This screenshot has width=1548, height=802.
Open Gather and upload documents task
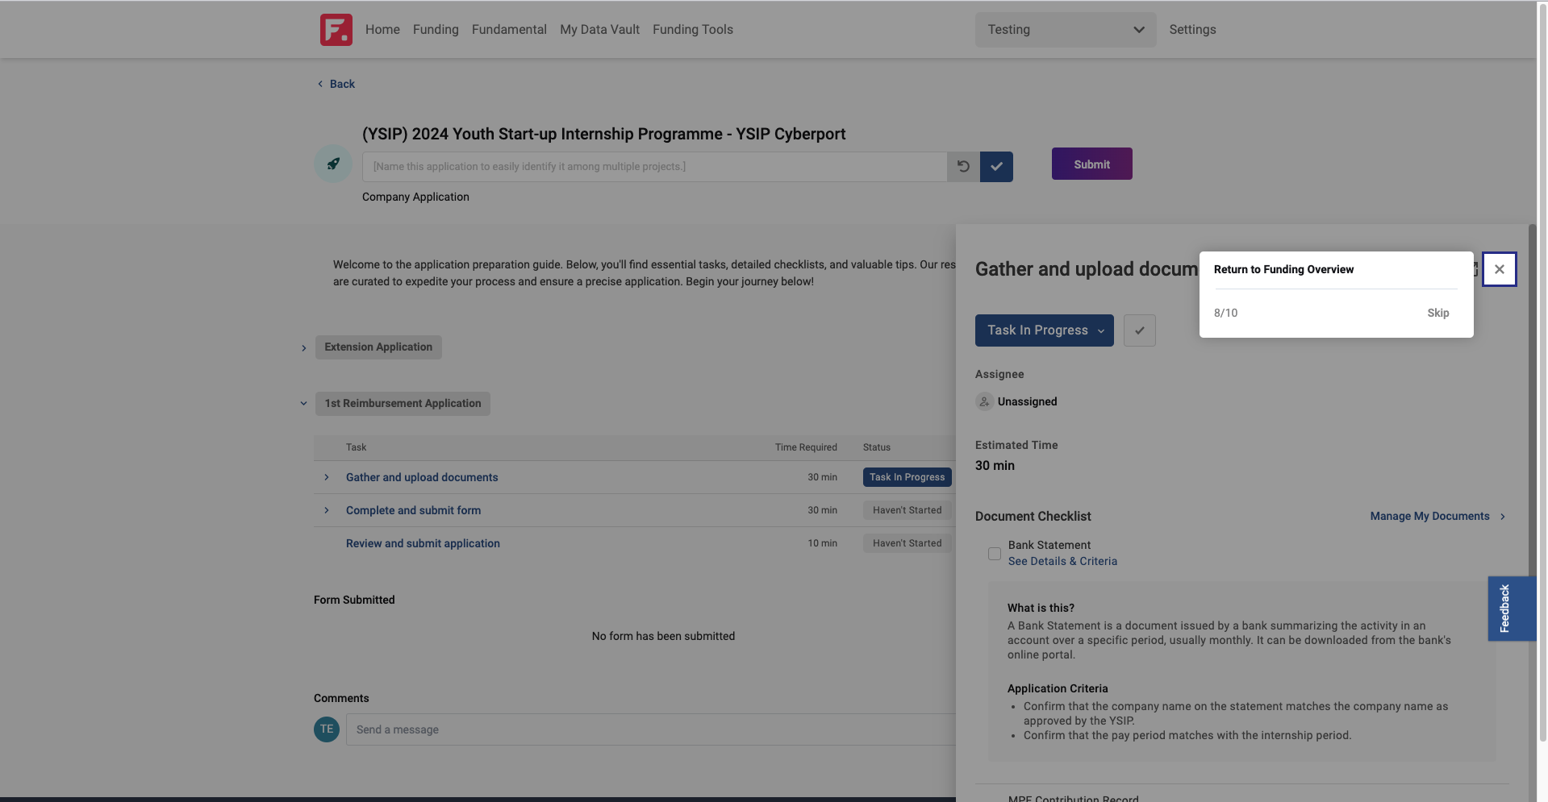click(422, 477)
